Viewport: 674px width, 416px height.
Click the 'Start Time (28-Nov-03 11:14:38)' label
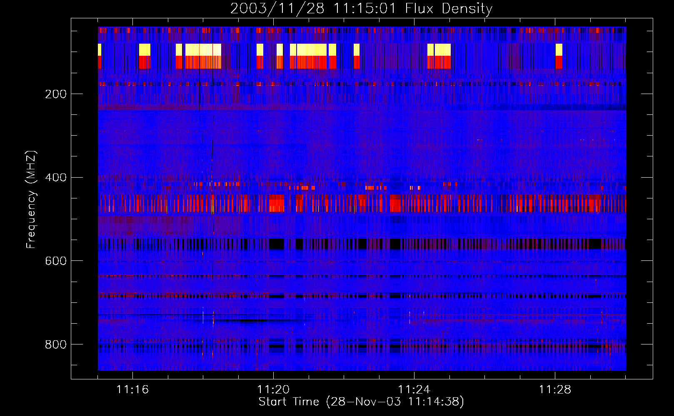point(361,402)
